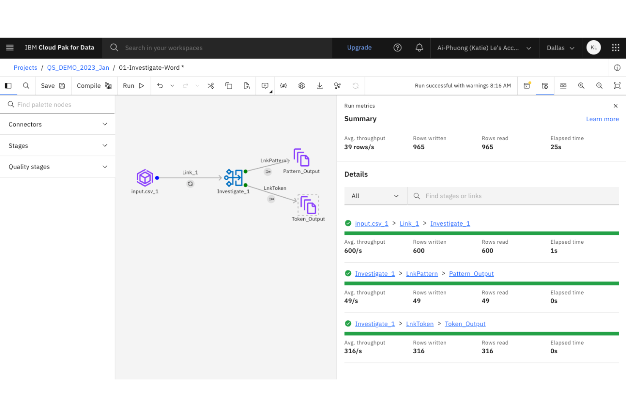Image resolution: width=626 pixels, height=417 pixels.
Task: Open flow settings via the gear icon
Action: coord(302,85)
